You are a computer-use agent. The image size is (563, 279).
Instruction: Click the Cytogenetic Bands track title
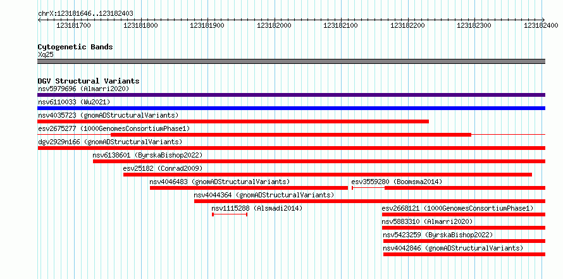pos(75,47)
